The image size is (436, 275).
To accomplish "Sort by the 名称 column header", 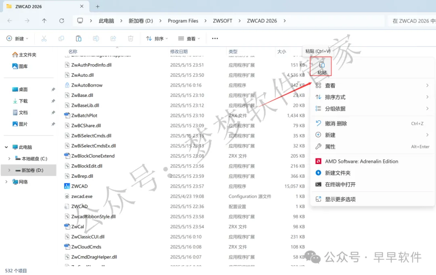I will tap(73, 51).
